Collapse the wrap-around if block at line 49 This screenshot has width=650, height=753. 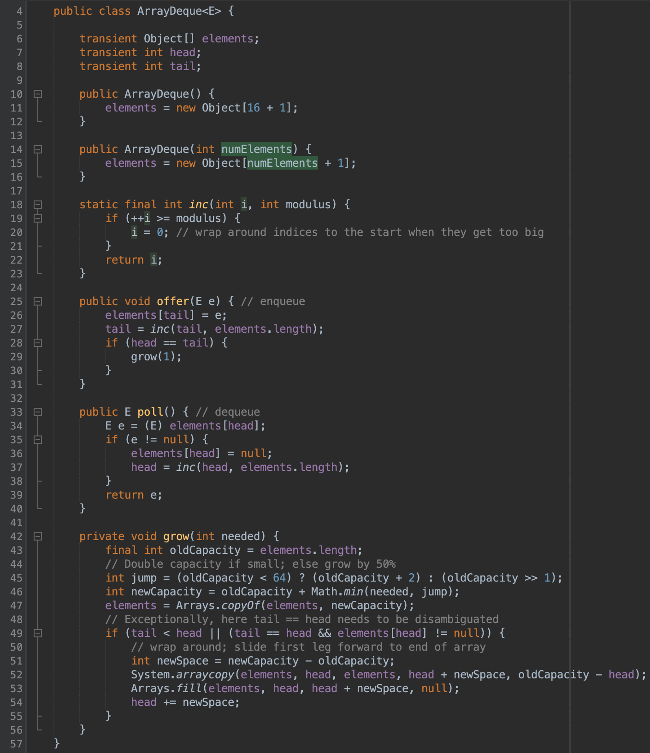(38, 633)
